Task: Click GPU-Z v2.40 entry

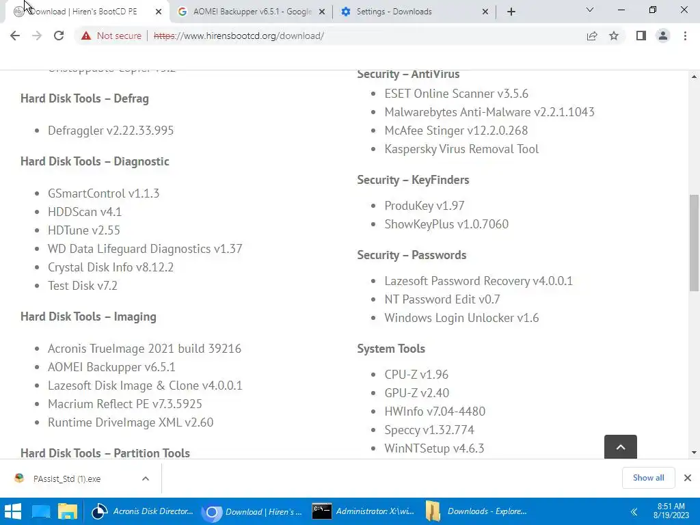Action: point(417,393)
